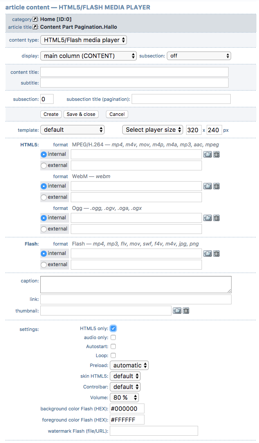Expand the Select player size dropdown
Image resolution: width=259 pixels, height=443 pixels.
[153, 130]
